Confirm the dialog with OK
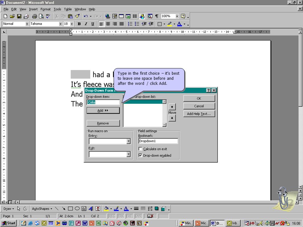303x227 pixels. point(199,98)
